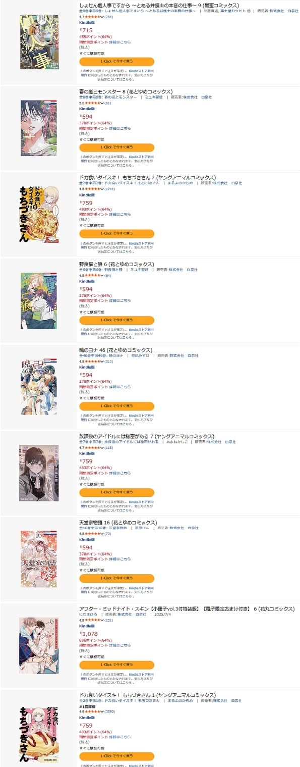Image resolution: width=300 pixels, height=767 pixels.
Task: Click 1-Click buy button for 春の嵐とモンスター 8
Action: click(x=116, y=147)
